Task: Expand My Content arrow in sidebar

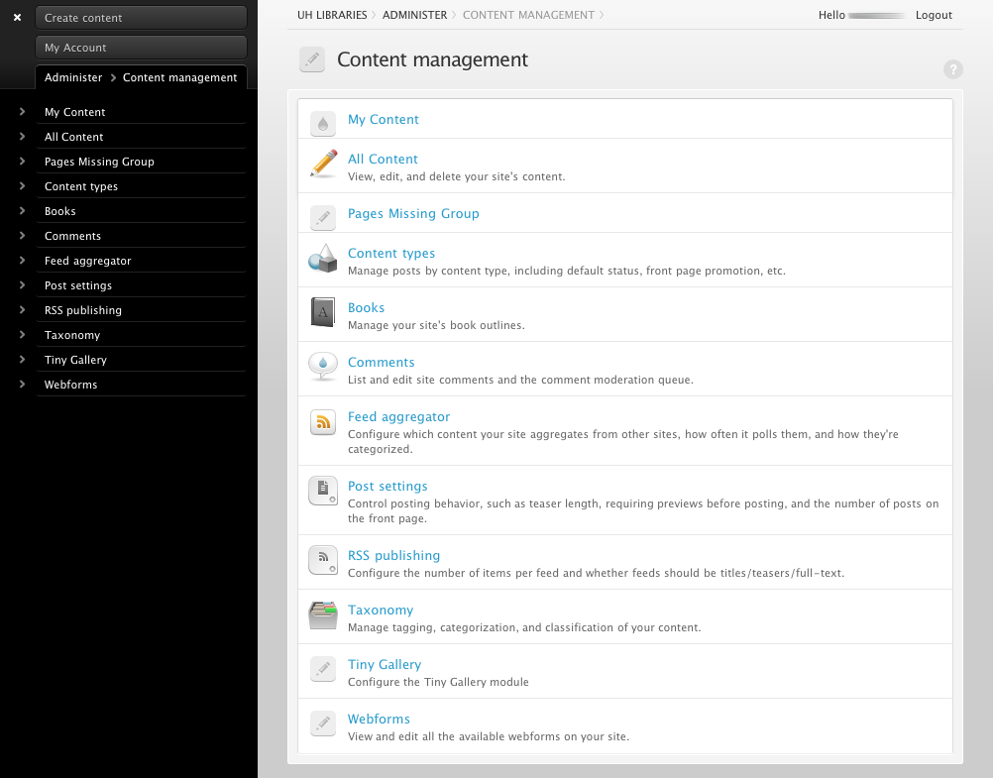Action: click(22, 112)
